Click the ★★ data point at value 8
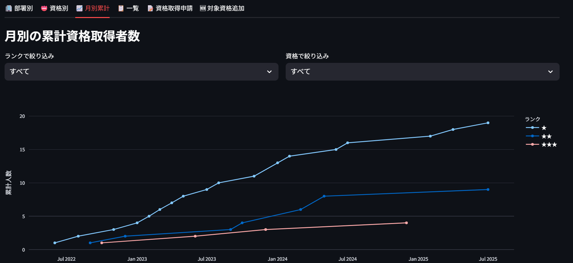 [324, 196]
